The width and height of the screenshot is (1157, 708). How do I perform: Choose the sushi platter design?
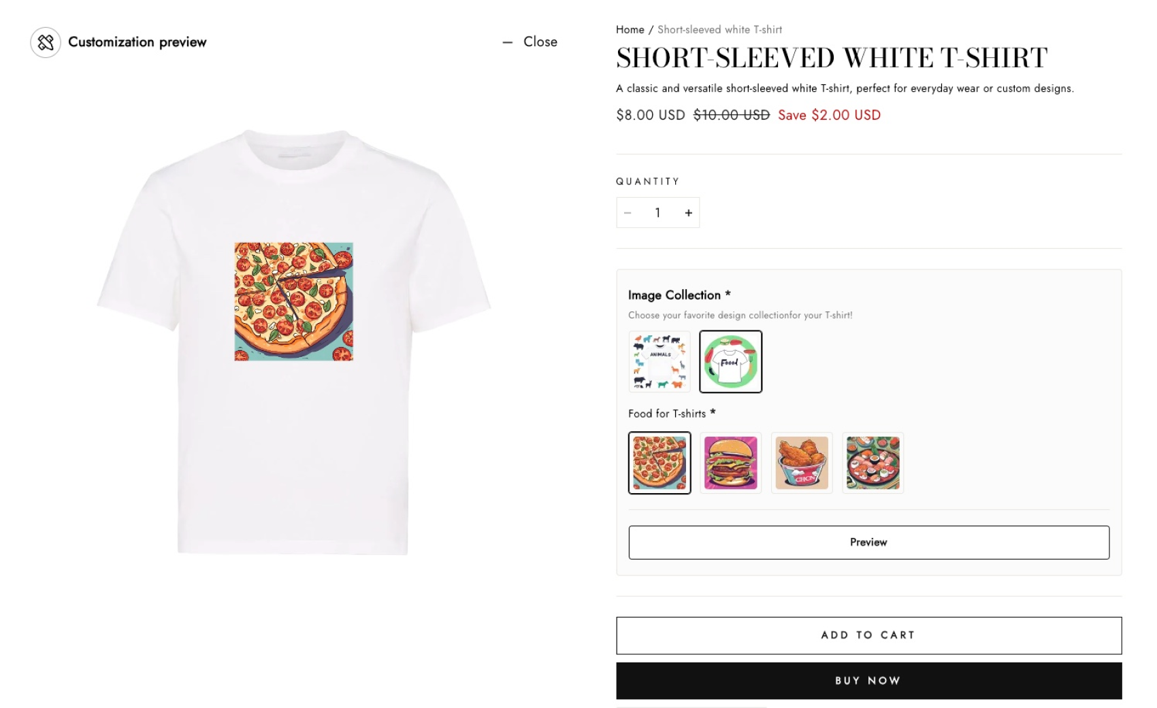point(873,462)
